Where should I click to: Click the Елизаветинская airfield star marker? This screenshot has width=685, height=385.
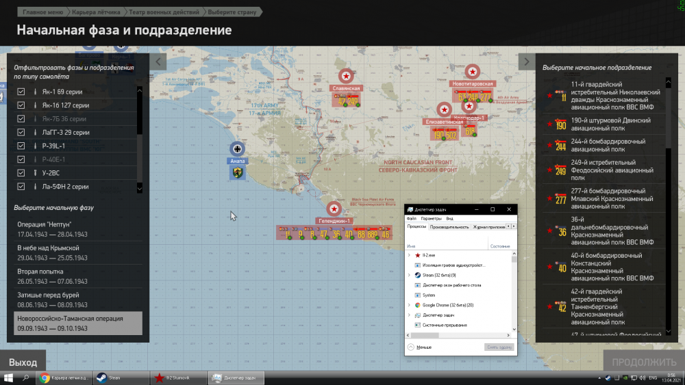click(445, 109)
